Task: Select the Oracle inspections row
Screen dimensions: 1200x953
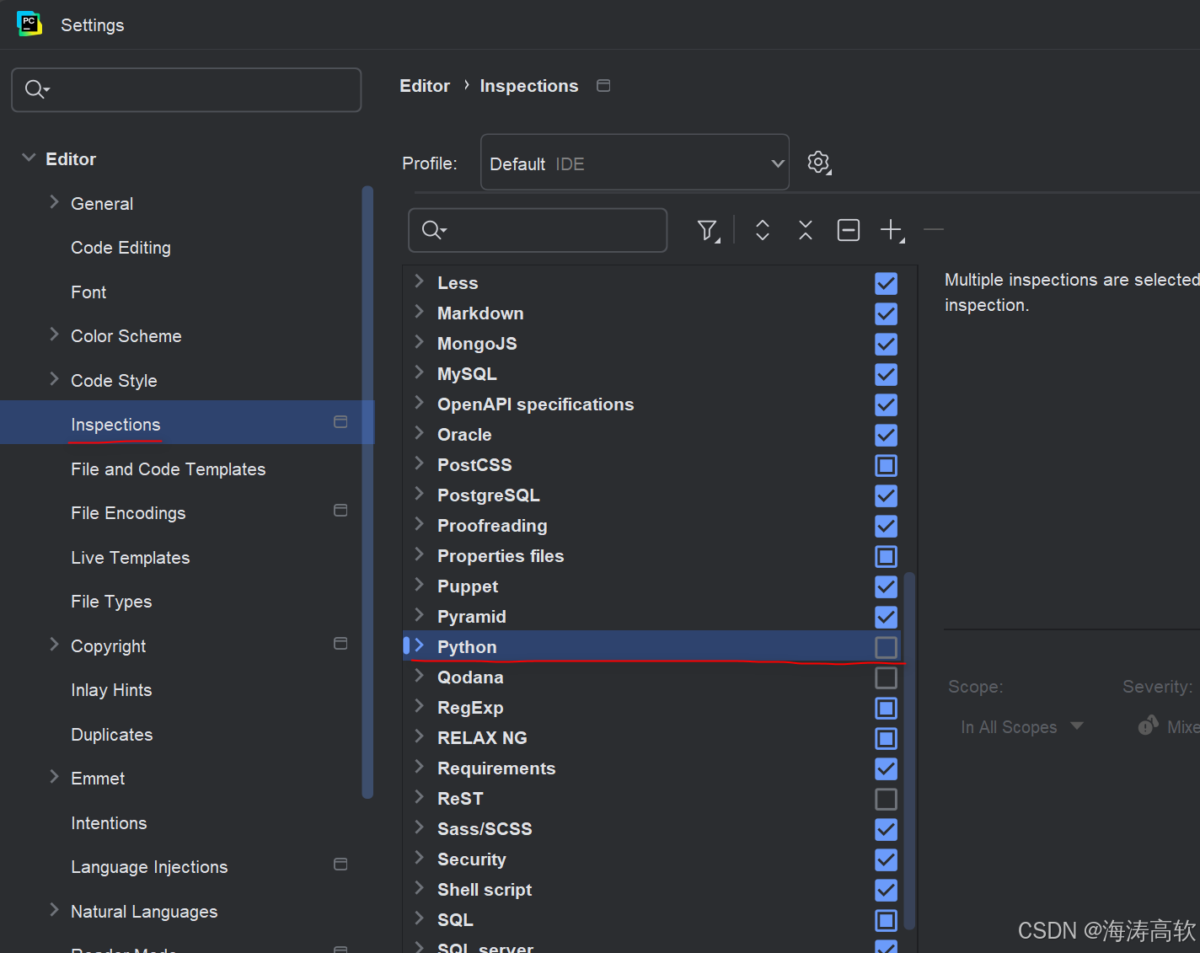Action: click(653, 435)
